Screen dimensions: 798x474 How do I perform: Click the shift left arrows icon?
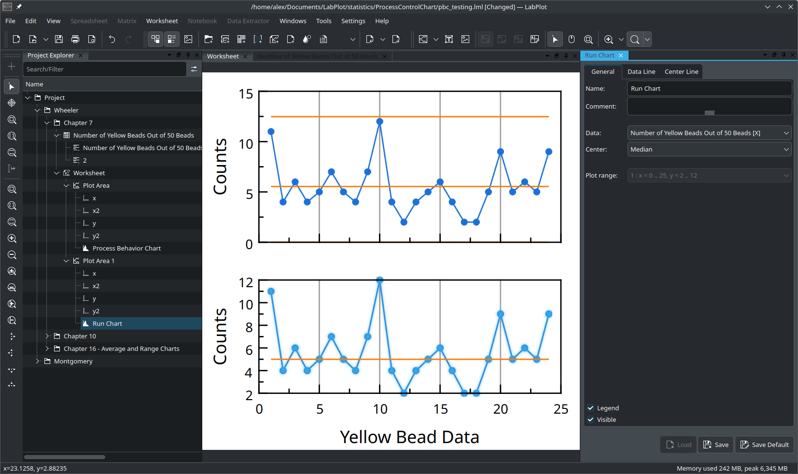click(x=12, y=353)
